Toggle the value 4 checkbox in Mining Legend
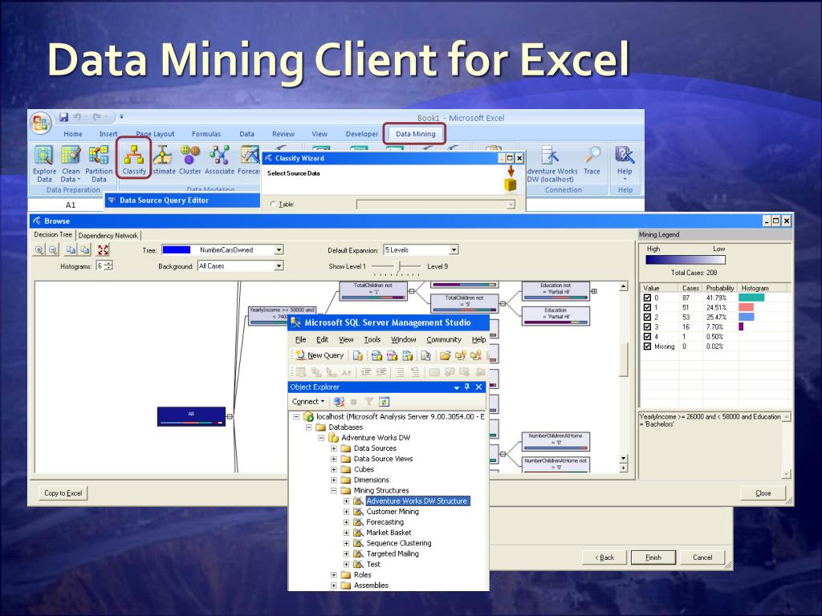This screenshot has height=616, width=822. pos(648,336)
